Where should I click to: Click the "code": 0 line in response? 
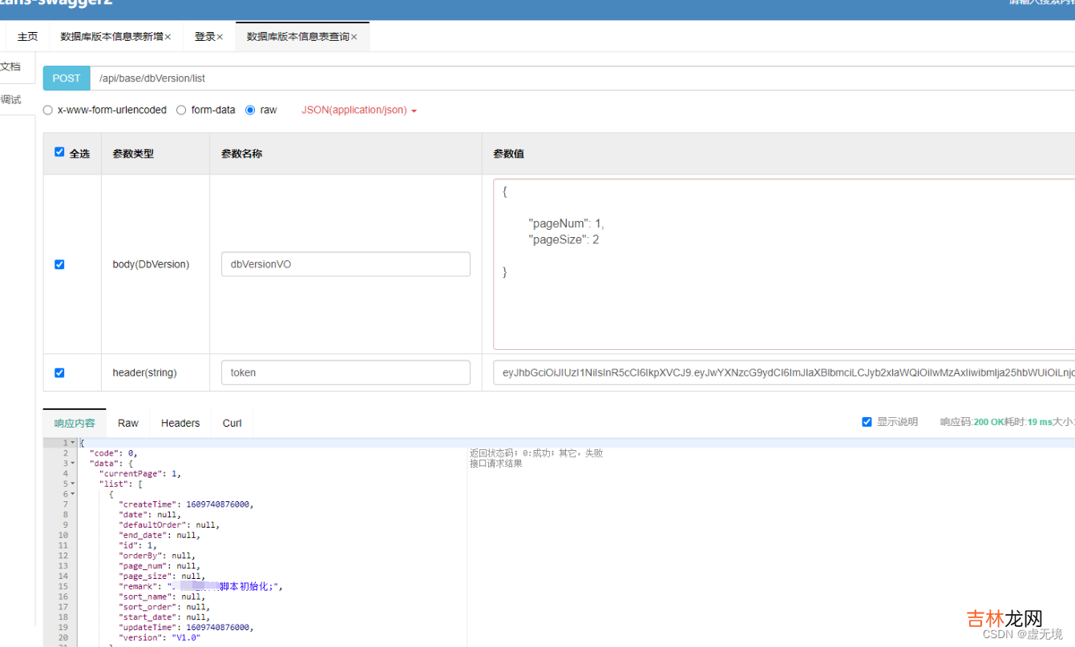click(x=114, y=453)
